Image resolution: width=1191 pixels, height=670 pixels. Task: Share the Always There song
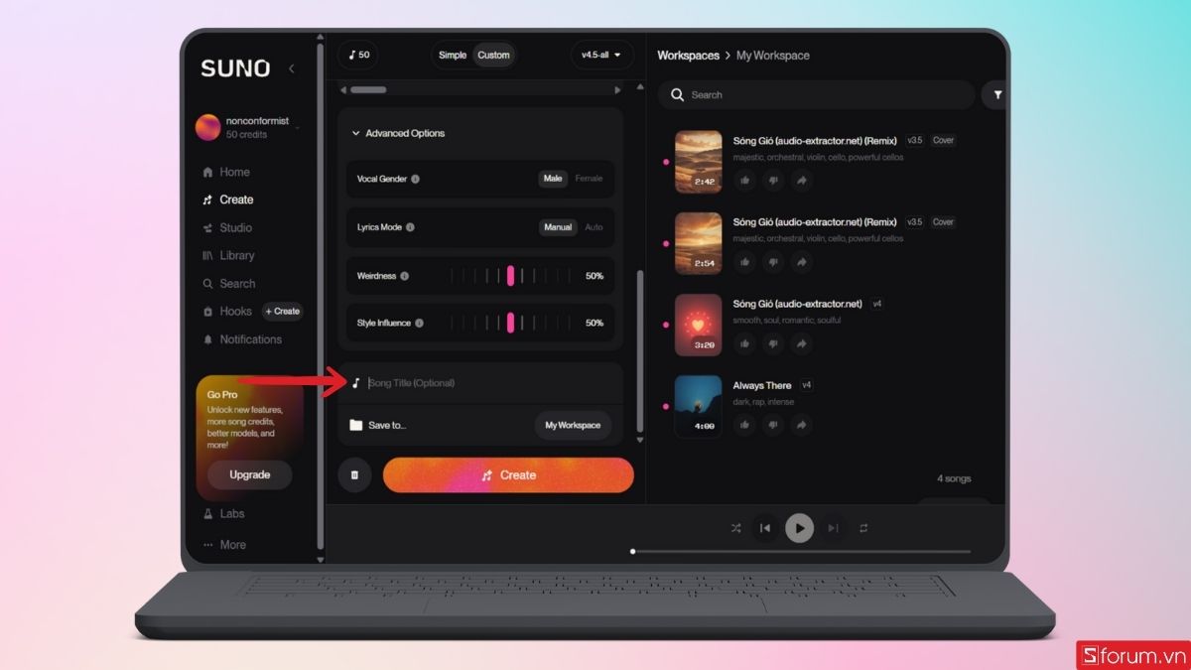coord(802,425)
